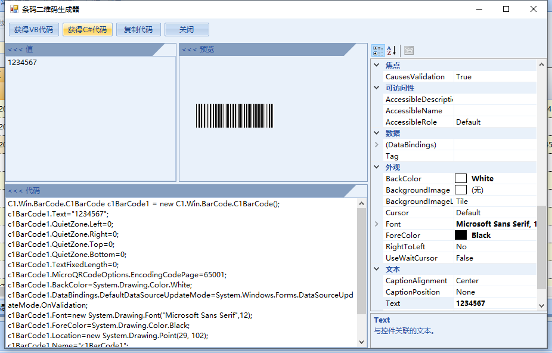Collapse the 可访问性 category
Screen dimensions: 552x353
pos(376,88)
